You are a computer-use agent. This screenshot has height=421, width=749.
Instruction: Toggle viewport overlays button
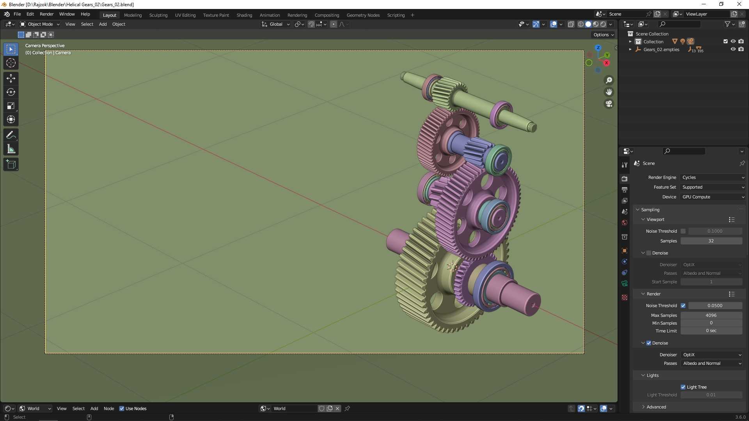pos(554,24)
